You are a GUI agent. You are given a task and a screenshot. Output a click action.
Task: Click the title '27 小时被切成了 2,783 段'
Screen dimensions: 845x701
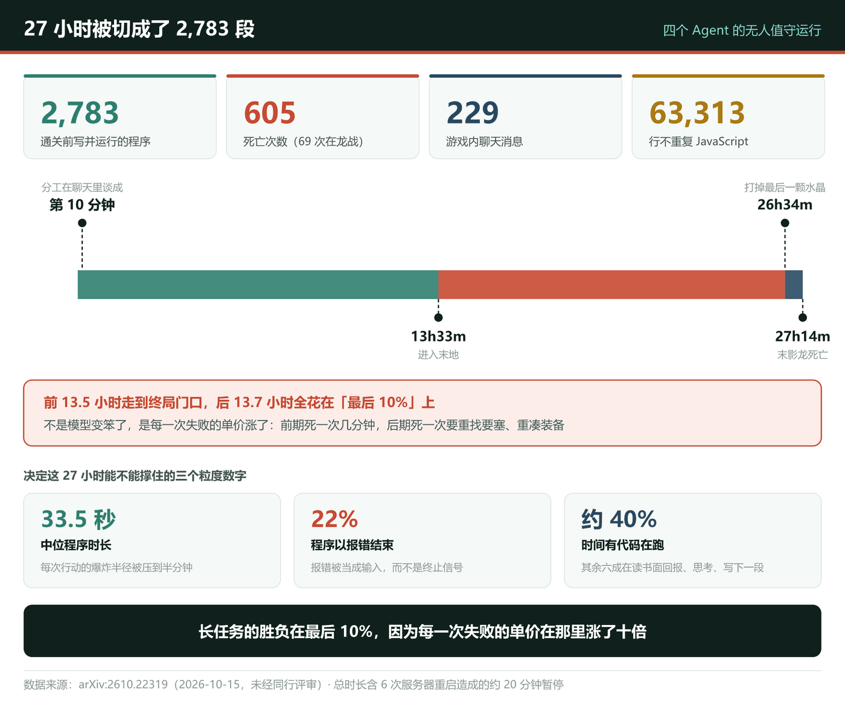click(x=139, y=29)
